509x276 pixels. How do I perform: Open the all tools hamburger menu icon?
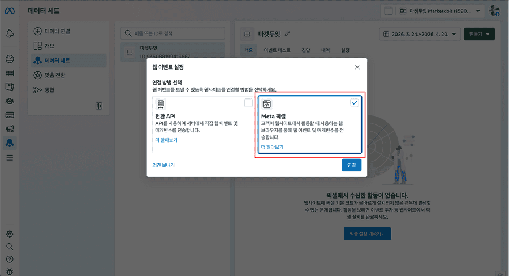click(x=10, y=158)
